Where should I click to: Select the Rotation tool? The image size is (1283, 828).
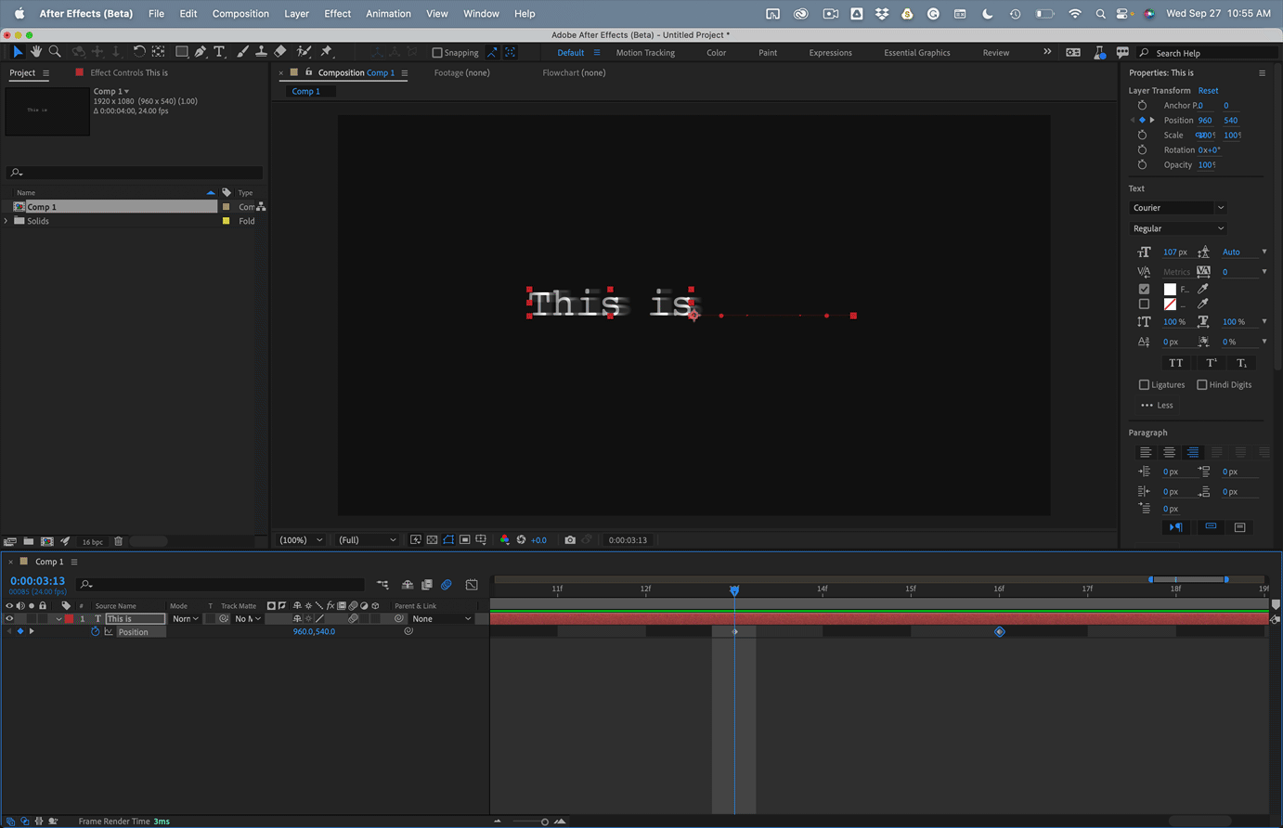(x=139, y=52)
